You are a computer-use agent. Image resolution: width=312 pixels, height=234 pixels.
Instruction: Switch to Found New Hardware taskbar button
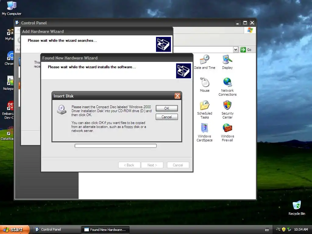tap(105, 230)
